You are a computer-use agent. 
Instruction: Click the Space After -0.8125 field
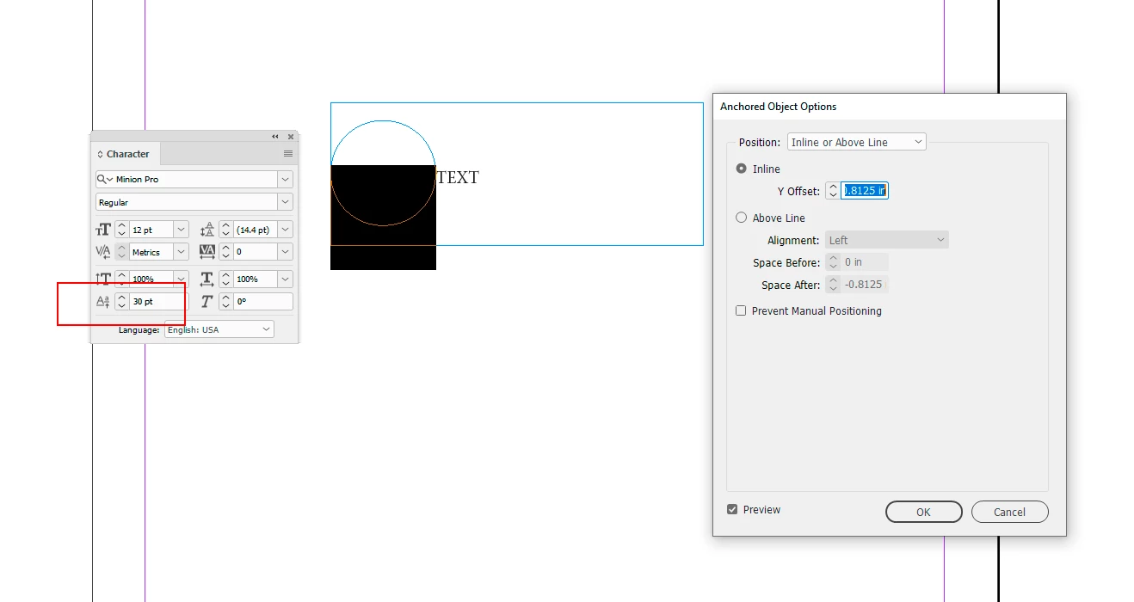(865, 285)
